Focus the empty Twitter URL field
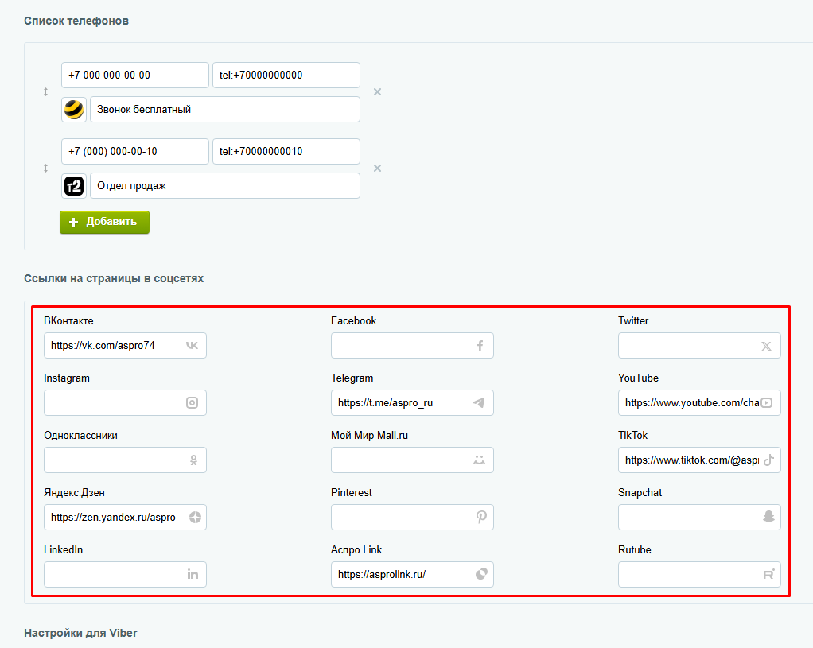Screen dimensions: 813x648 tap(699, 345)
